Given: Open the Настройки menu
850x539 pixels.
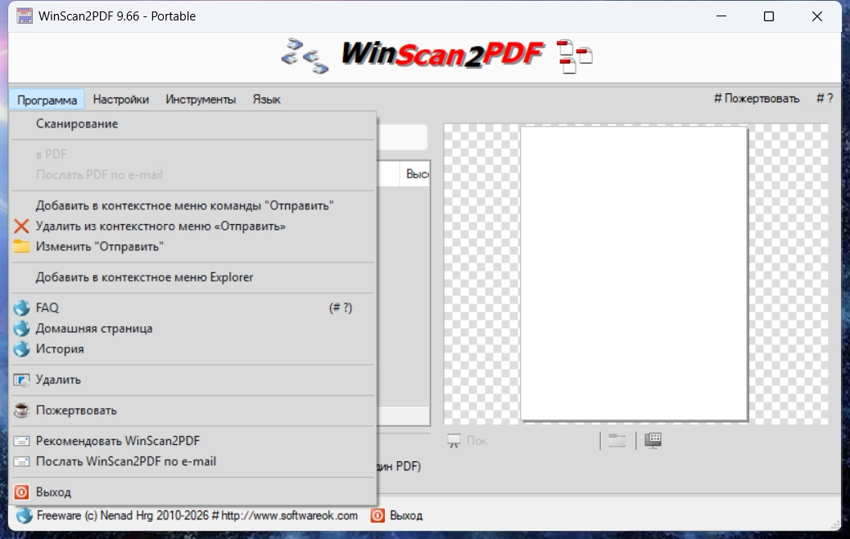Looking at the screenshot, I should click(121, 100).
